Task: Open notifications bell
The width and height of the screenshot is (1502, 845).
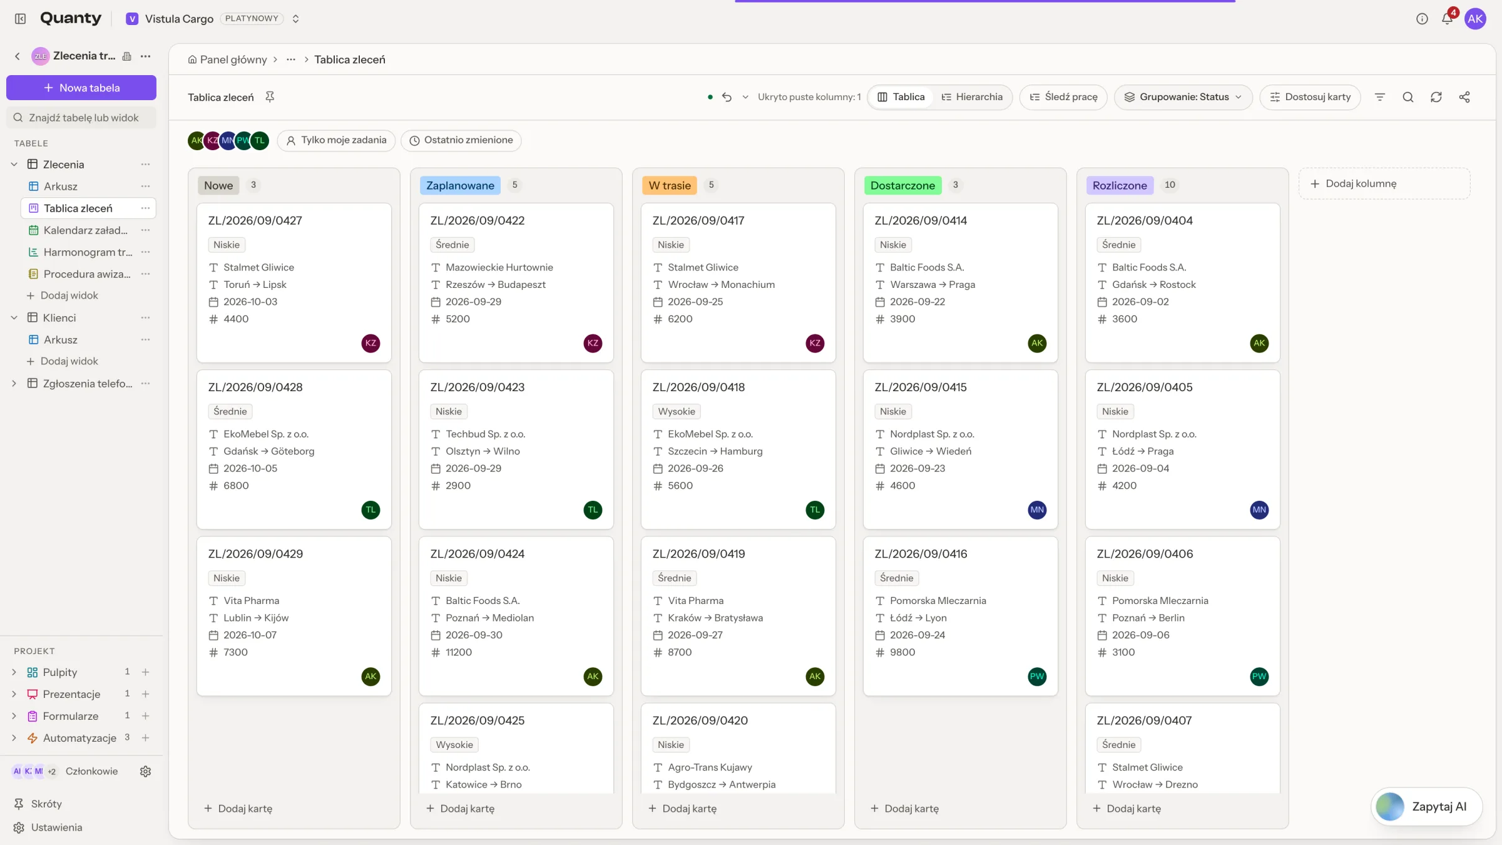Action: pos(1447,19)
